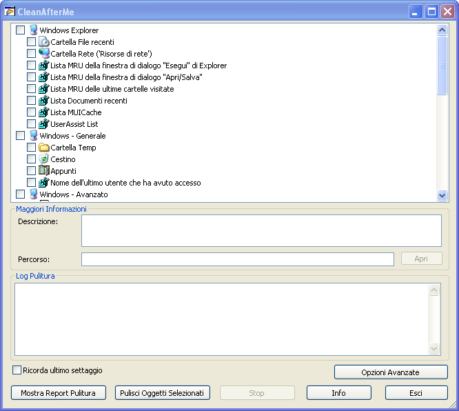
Task: Click the Info button
Action: [x=338, y=393]
